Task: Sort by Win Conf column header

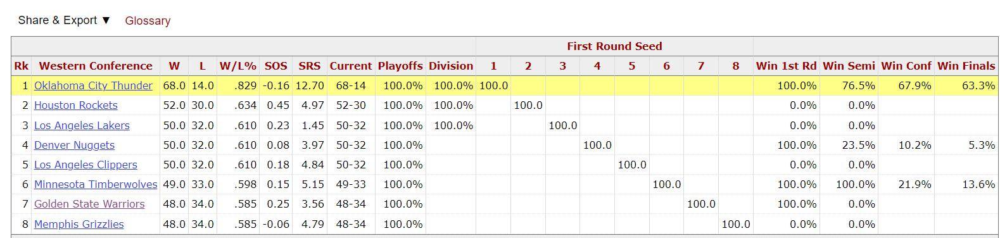Action: (906, 66)
